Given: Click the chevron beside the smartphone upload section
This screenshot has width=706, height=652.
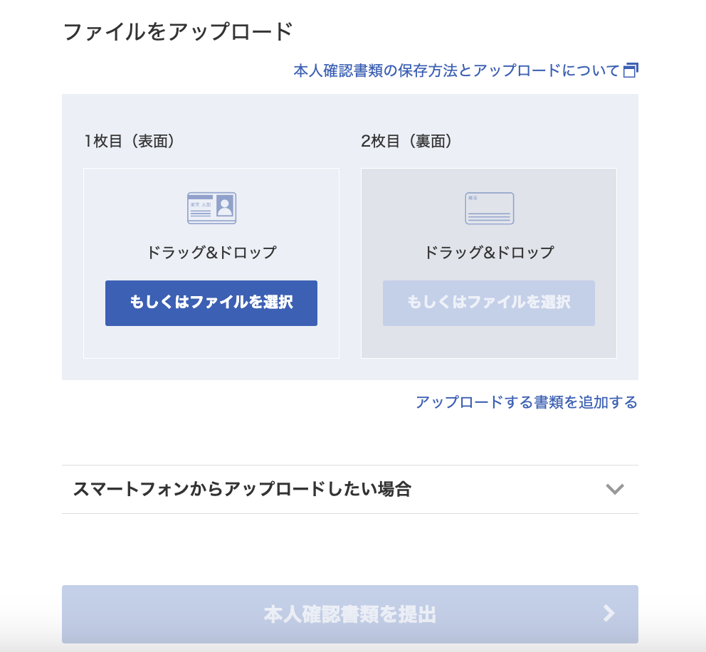Looking at the screenshot, I should tap(616, 489).
